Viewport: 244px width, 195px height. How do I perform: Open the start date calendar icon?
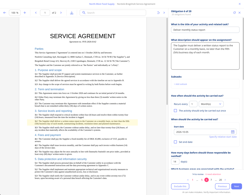click(x=233, y=132)
